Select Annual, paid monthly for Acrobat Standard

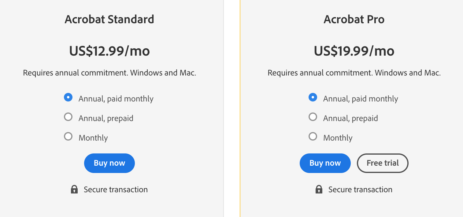68,97
